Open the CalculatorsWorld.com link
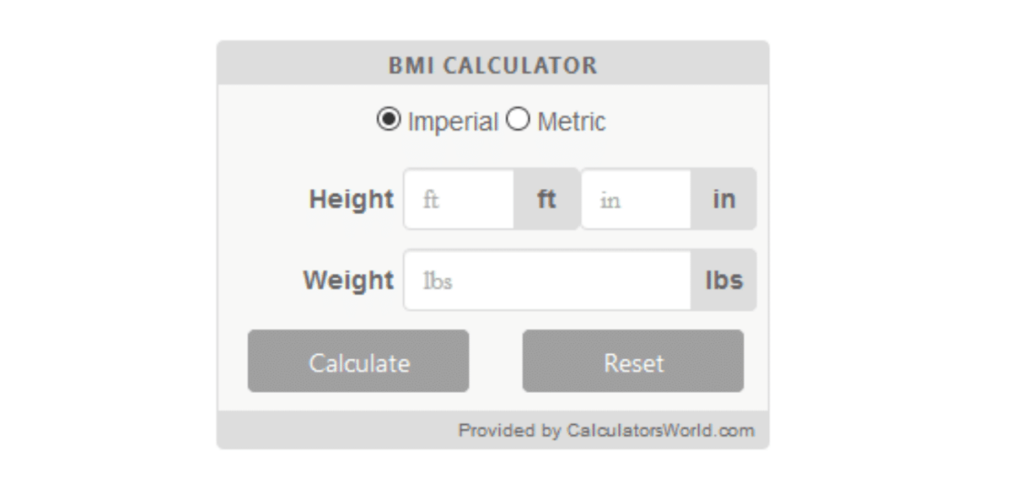 click(x=661, y=430)
